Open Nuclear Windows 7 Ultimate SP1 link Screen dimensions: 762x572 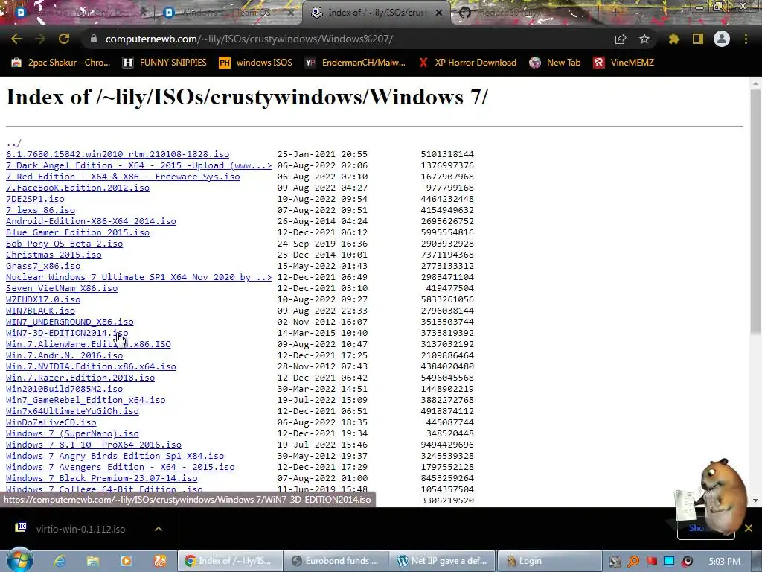(x=139, y=277)
